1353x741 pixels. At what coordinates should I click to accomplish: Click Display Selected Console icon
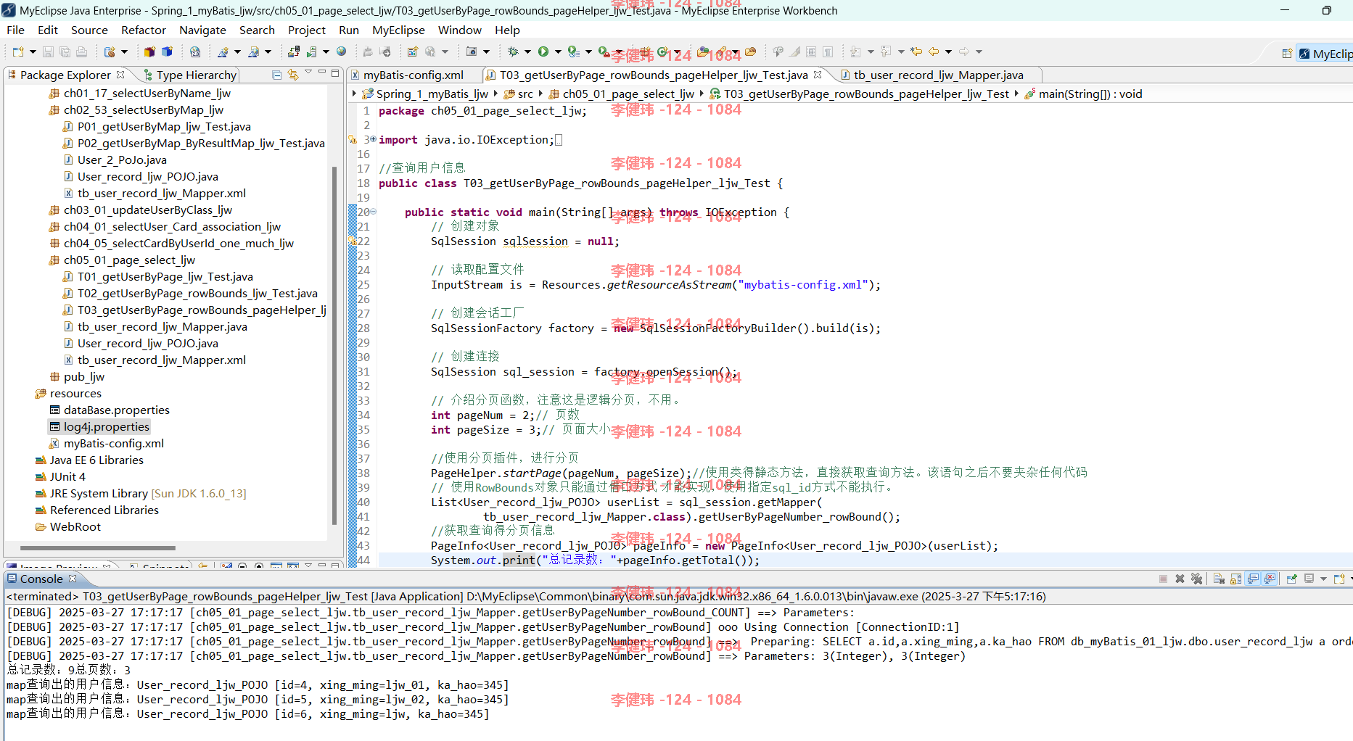[x=1309, y=579]
